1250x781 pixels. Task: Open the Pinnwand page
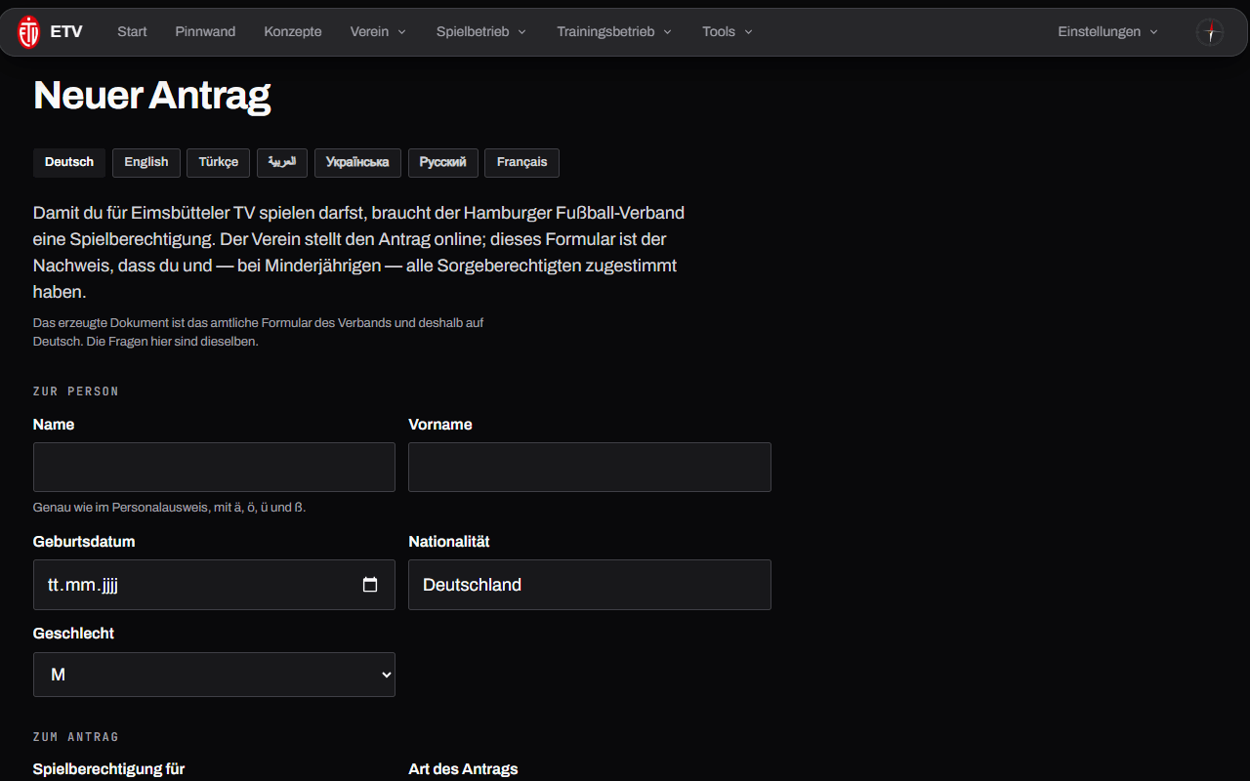205,31
